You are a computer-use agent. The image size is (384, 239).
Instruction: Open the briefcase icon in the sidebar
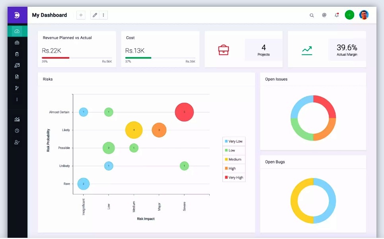pyautogui.click(x=17, y=43)
